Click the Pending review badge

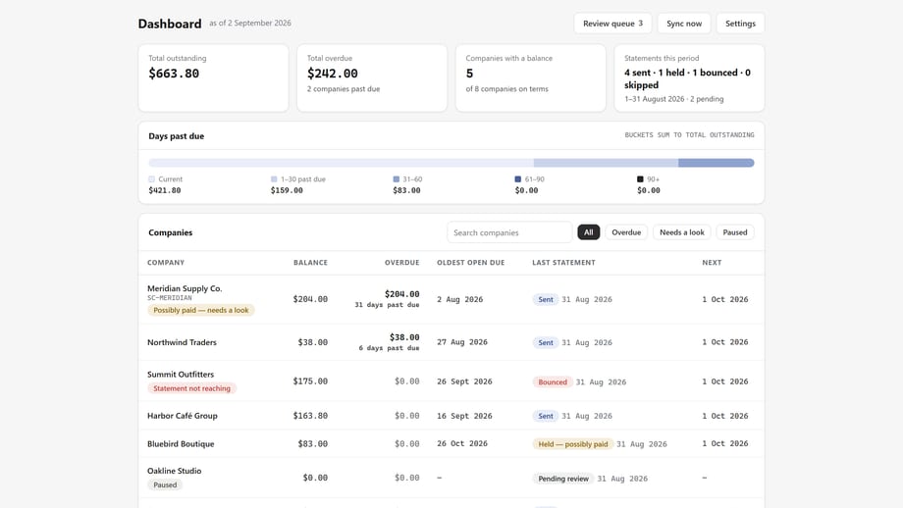point(563,479)
